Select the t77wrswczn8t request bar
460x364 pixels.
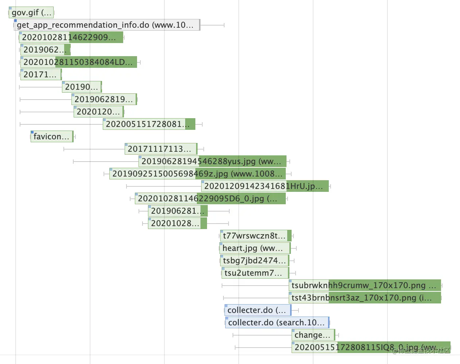[256, 236]
